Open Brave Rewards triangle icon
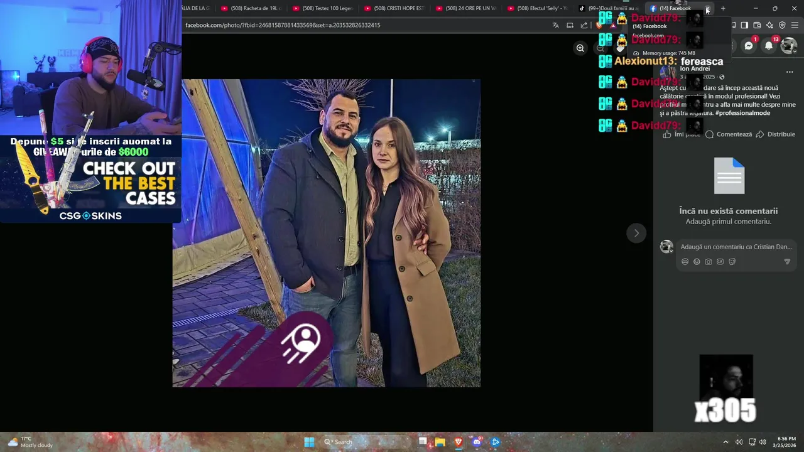The height and width of the screenshot is (452, 804). tap(613, 25)
